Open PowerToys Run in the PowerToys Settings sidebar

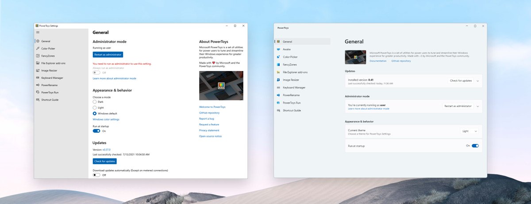click(61, 92)
